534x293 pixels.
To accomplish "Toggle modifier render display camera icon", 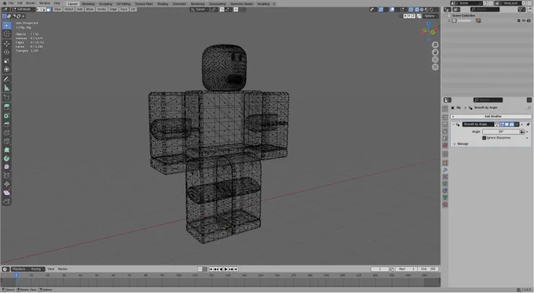I will [x=511, y=125].
